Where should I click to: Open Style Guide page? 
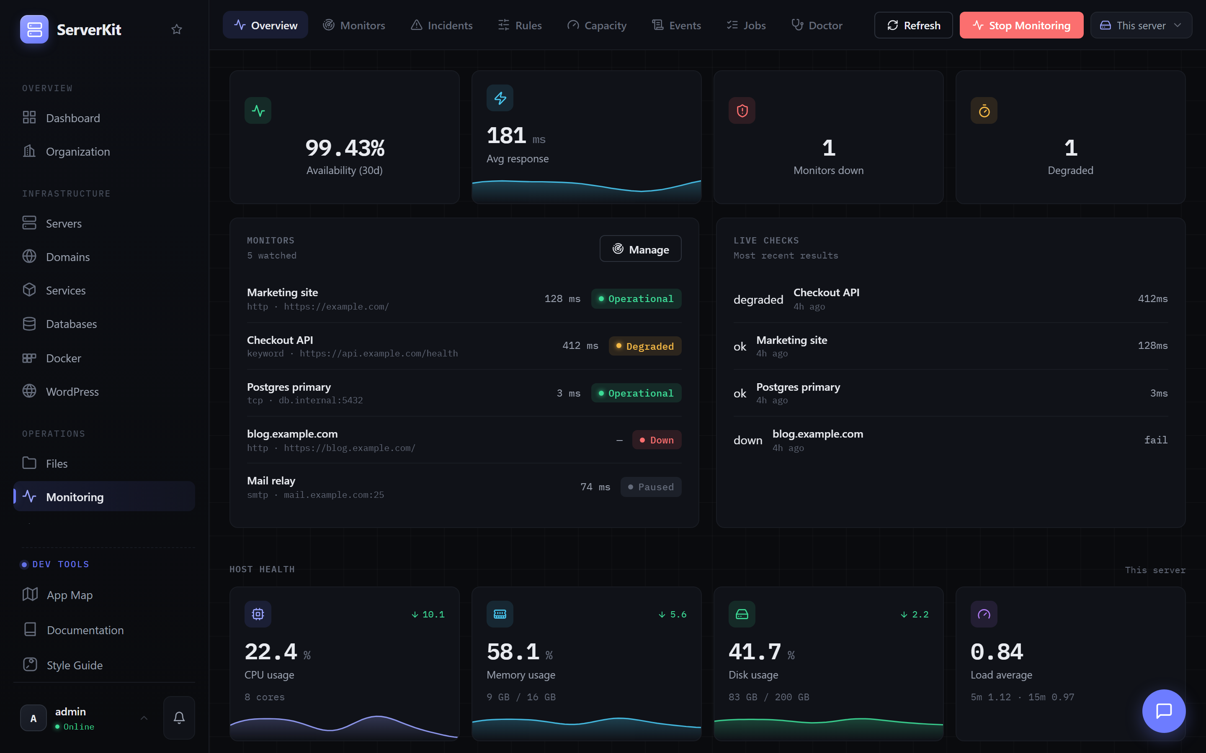pyautogui.click(x=104, y=665)
